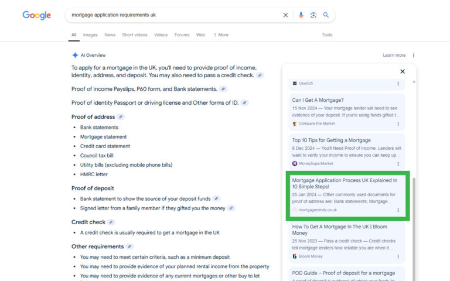Open three-dot menu on Uswitch source card
The width and height of the screenshot is (450, 281).
398,84
